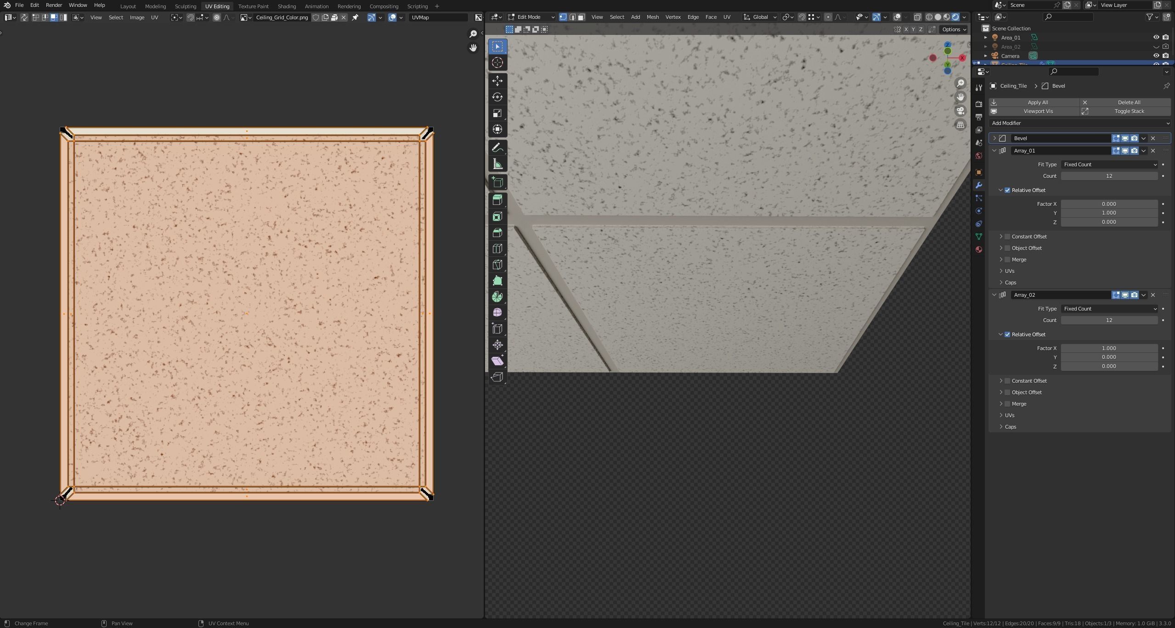
Task: Enable Merge checkbox in Array_02
Action: [x=1007, y=404]
